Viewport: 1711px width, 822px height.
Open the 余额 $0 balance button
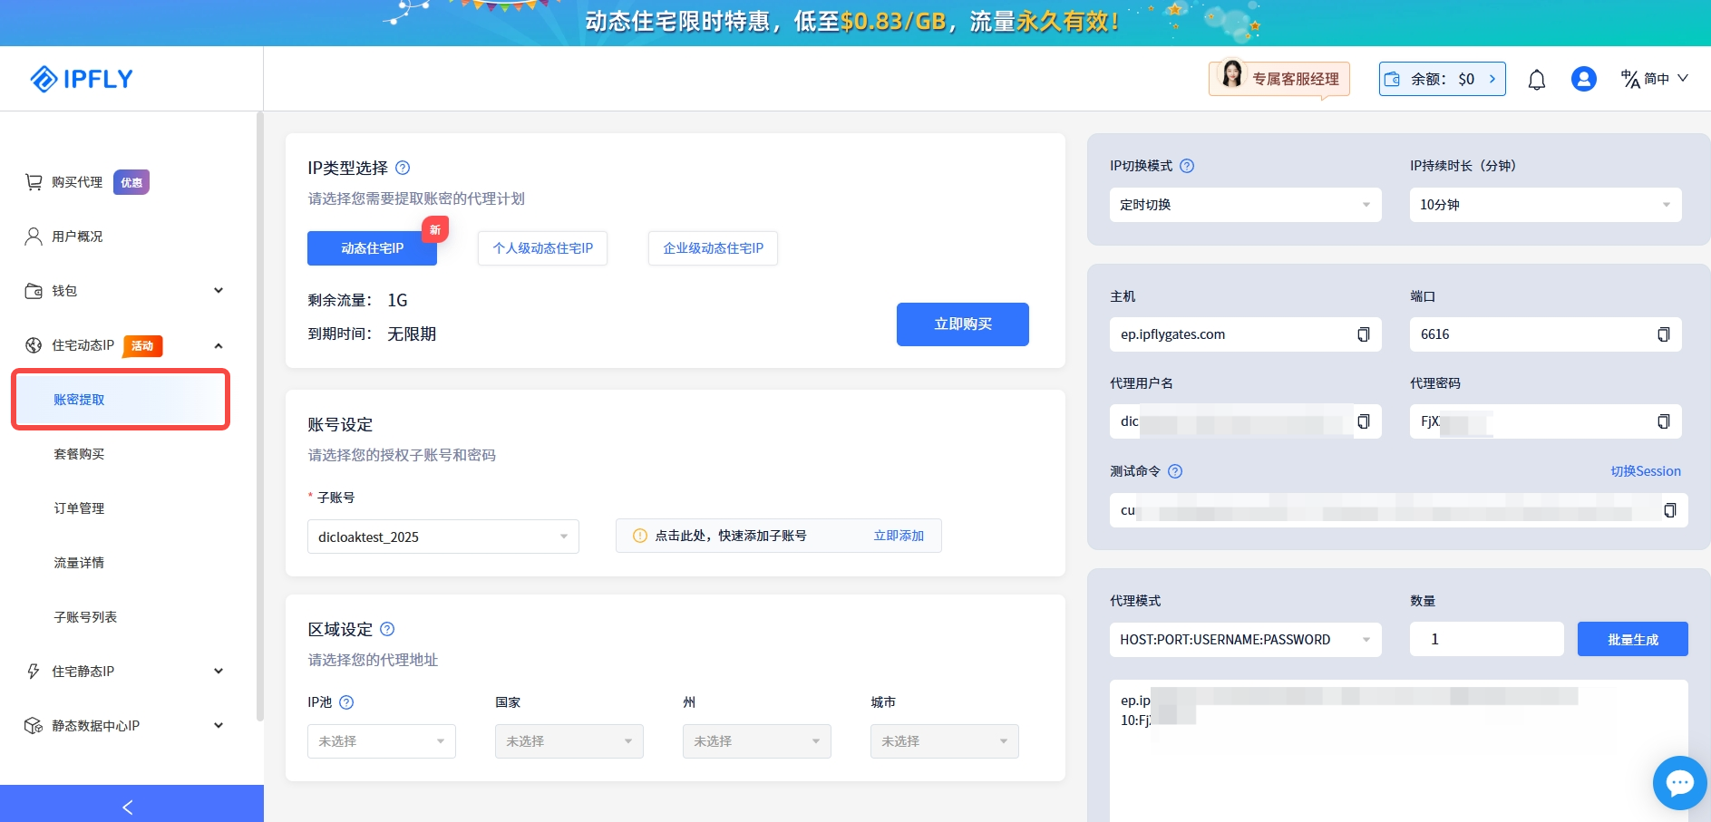point(1442,79)
